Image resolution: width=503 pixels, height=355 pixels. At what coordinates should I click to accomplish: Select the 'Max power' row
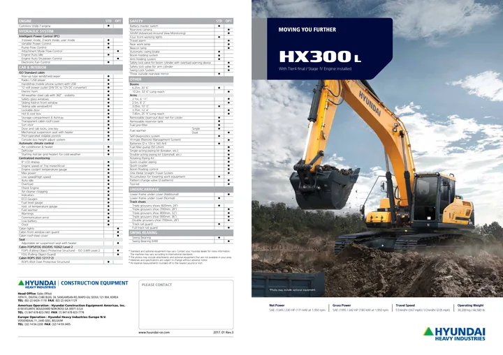coord(71,173)
